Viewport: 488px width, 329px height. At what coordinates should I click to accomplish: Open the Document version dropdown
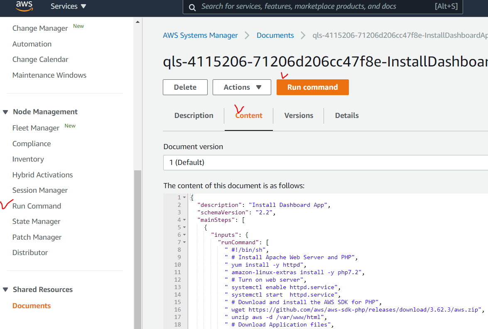point(326,162)
